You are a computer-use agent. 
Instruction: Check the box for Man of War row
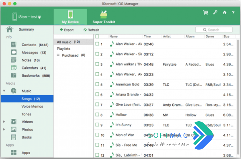tap(97, 135)
